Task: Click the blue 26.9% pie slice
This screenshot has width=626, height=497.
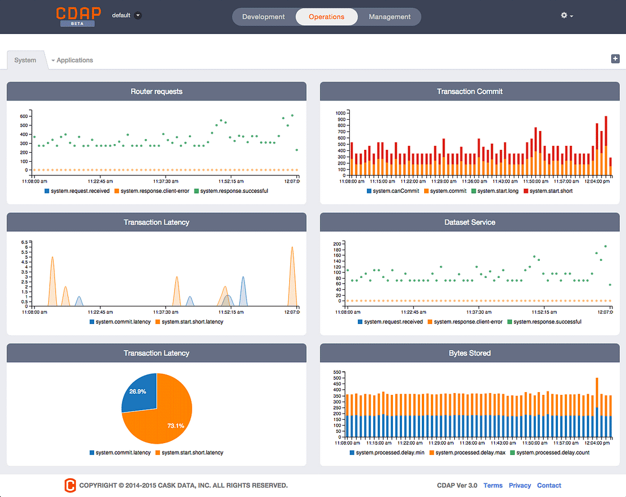Action: pyautogui.click(x=141, y=393)
